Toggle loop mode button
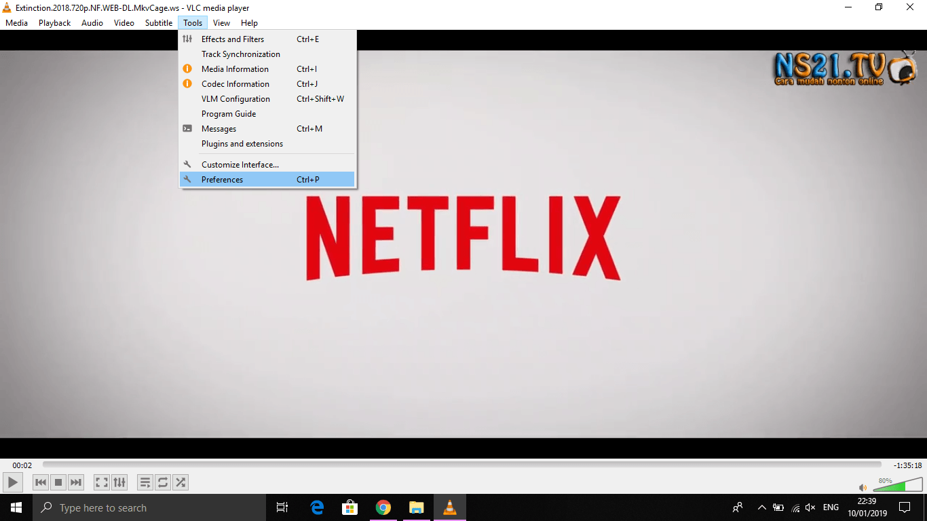The height and width of the screenshot is (521, 927). [x=163, y=482]
